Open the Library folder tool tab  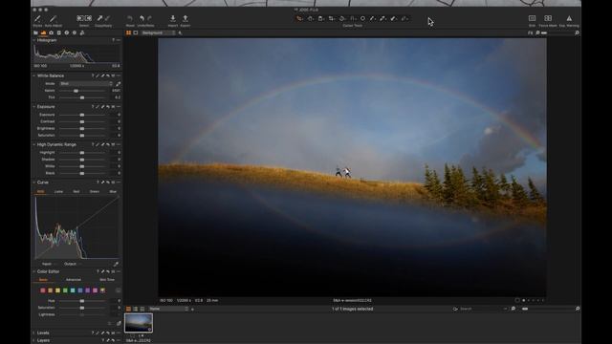pyautogui.click(x=36, y=32)
